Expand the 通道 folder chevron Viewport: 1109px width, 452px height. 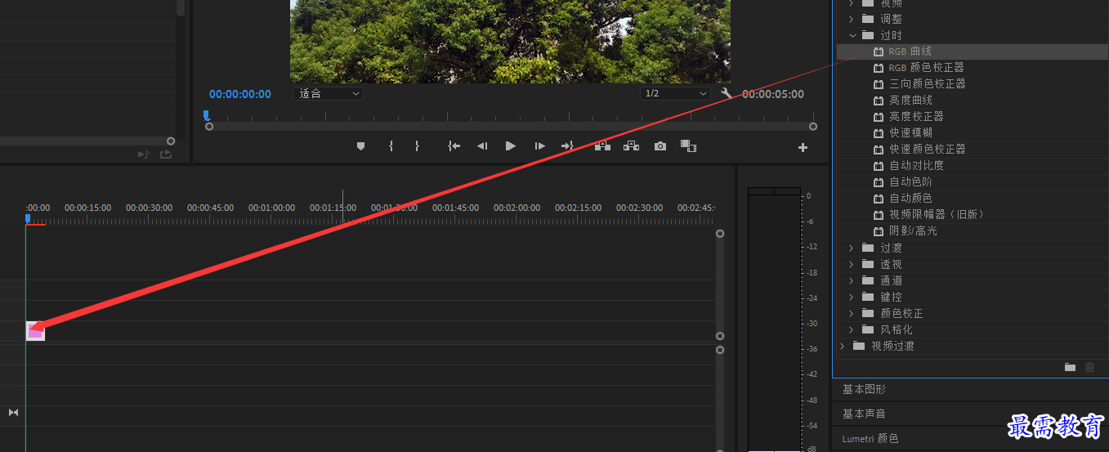click(852, 280)
